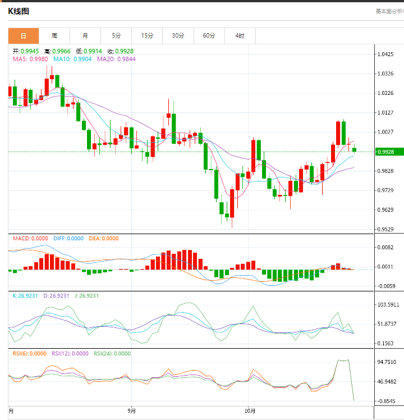Open the 15分 interval tab
Screen dimensions: 404x420
(x=147, y=35)
